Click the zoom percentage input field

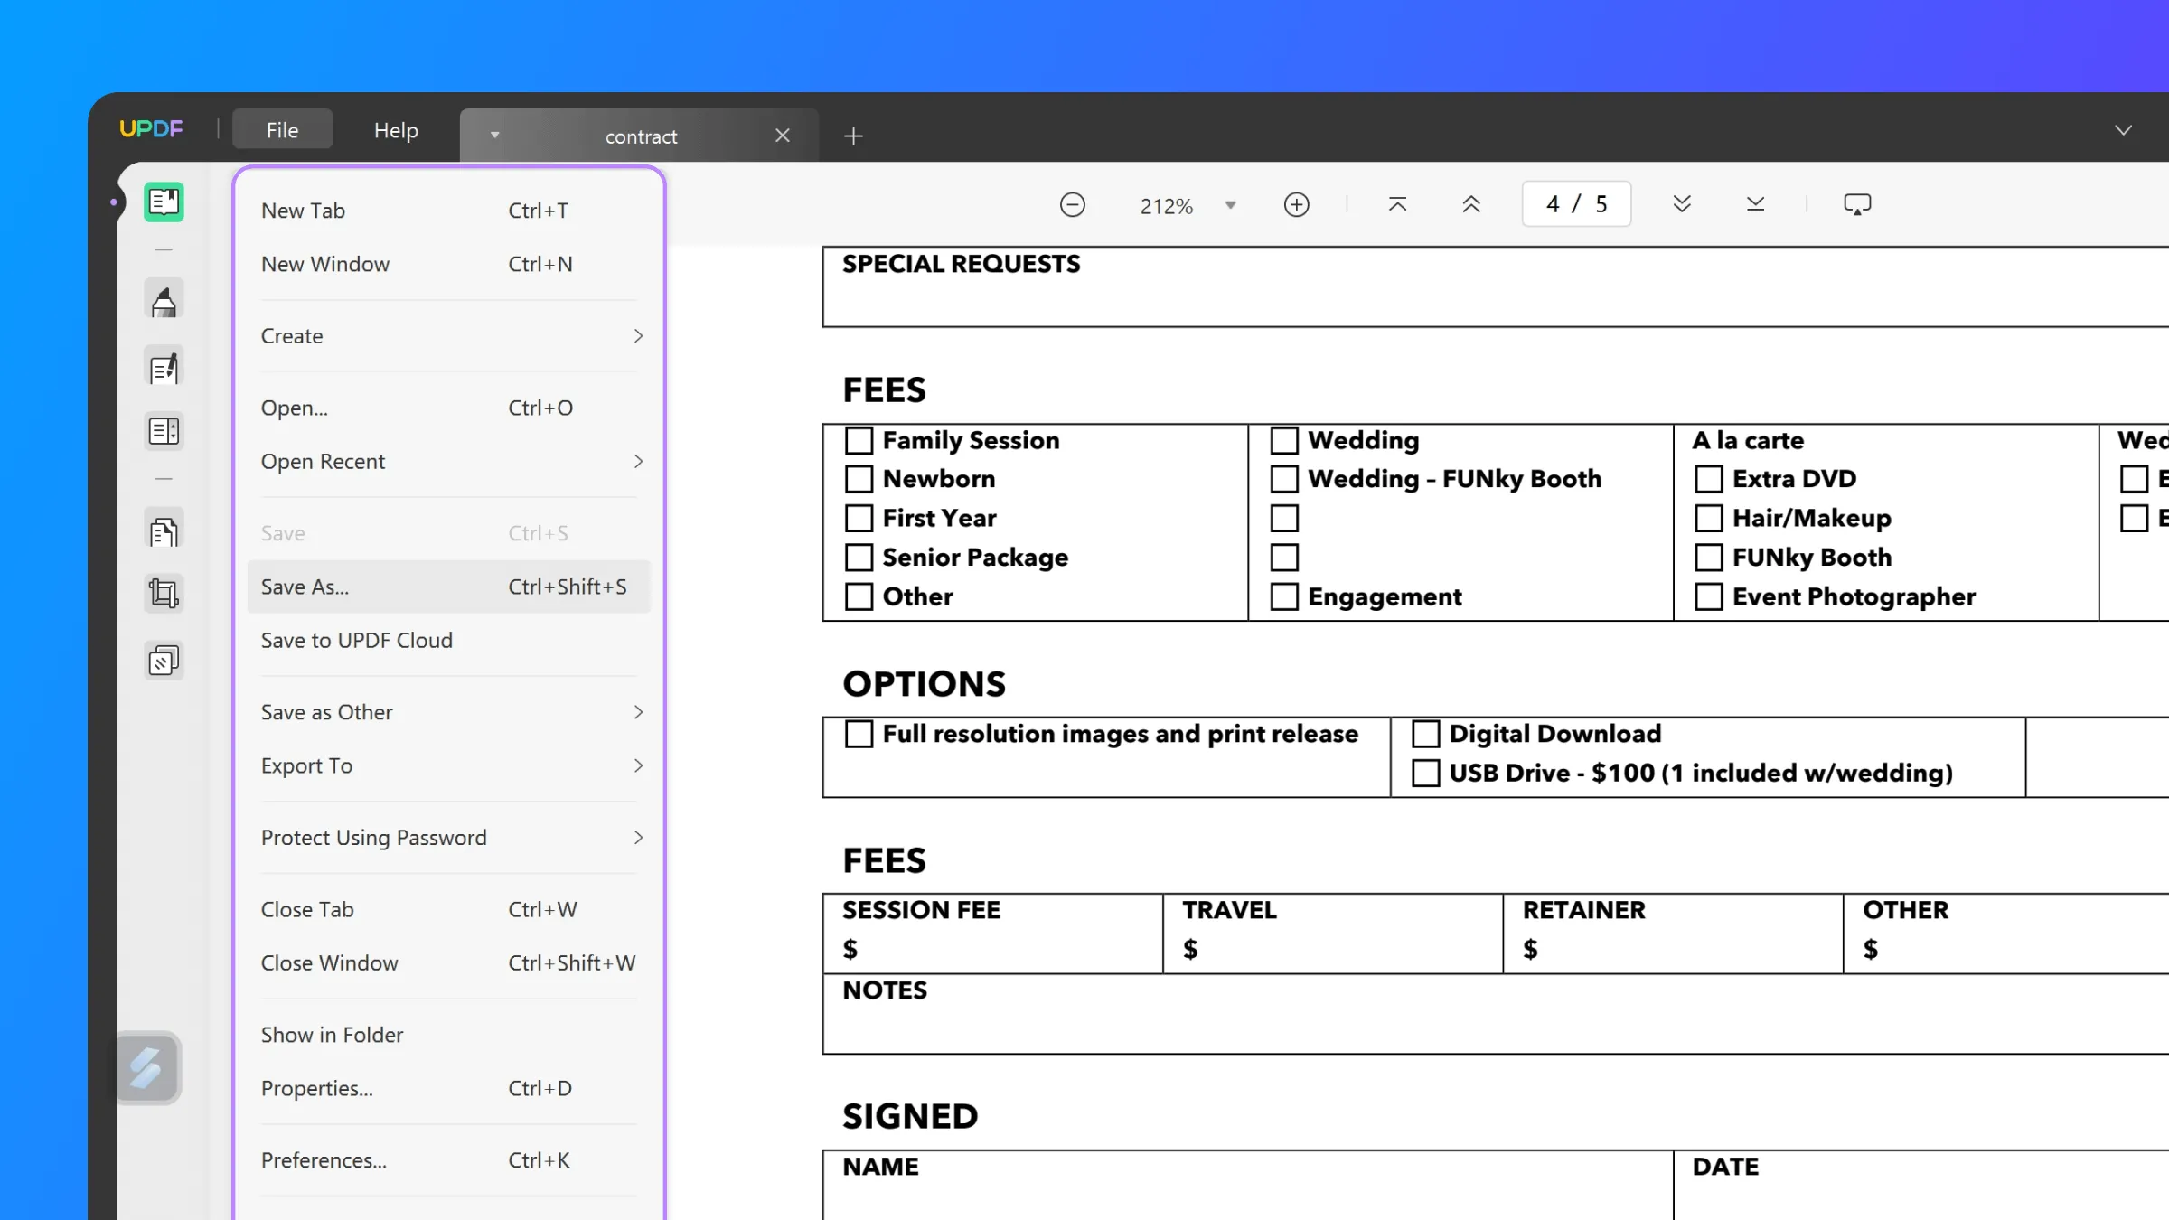(1165, 204)
